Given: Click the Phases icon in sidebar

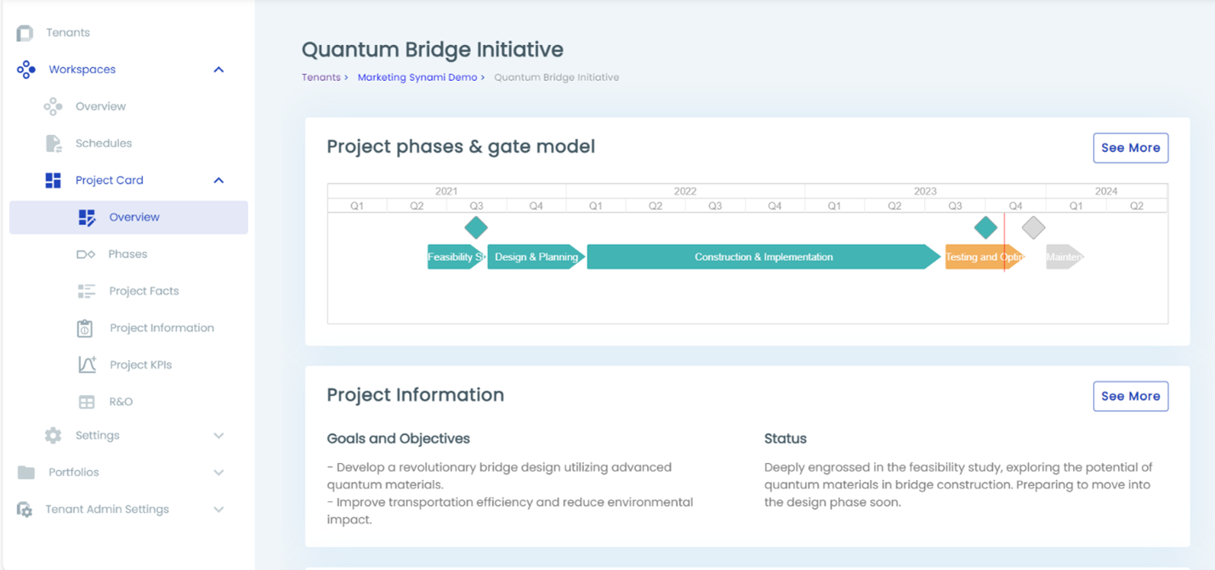Looking at the screenshot, I should point(86,254).
